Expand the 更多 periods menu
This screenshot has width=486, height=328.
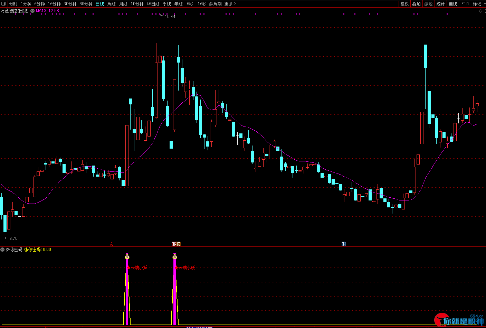pyautogui.click(x=230, y=4)
